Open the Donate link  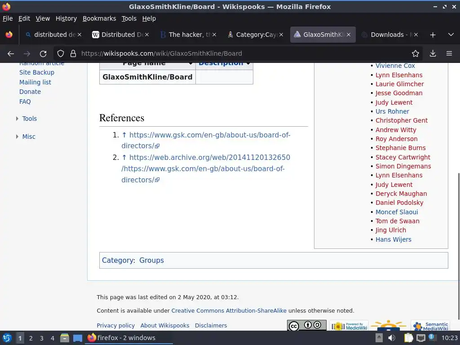pos(30,92)
